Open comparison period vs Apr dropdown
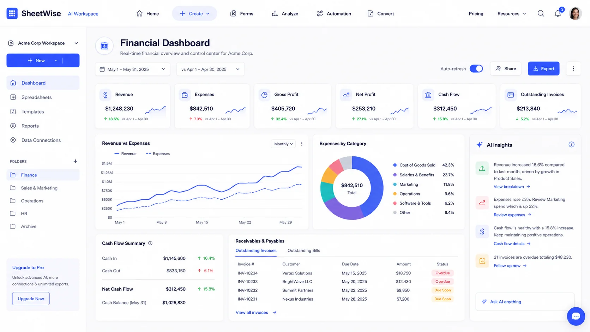The image size is (590, 332). coord(210,69)
